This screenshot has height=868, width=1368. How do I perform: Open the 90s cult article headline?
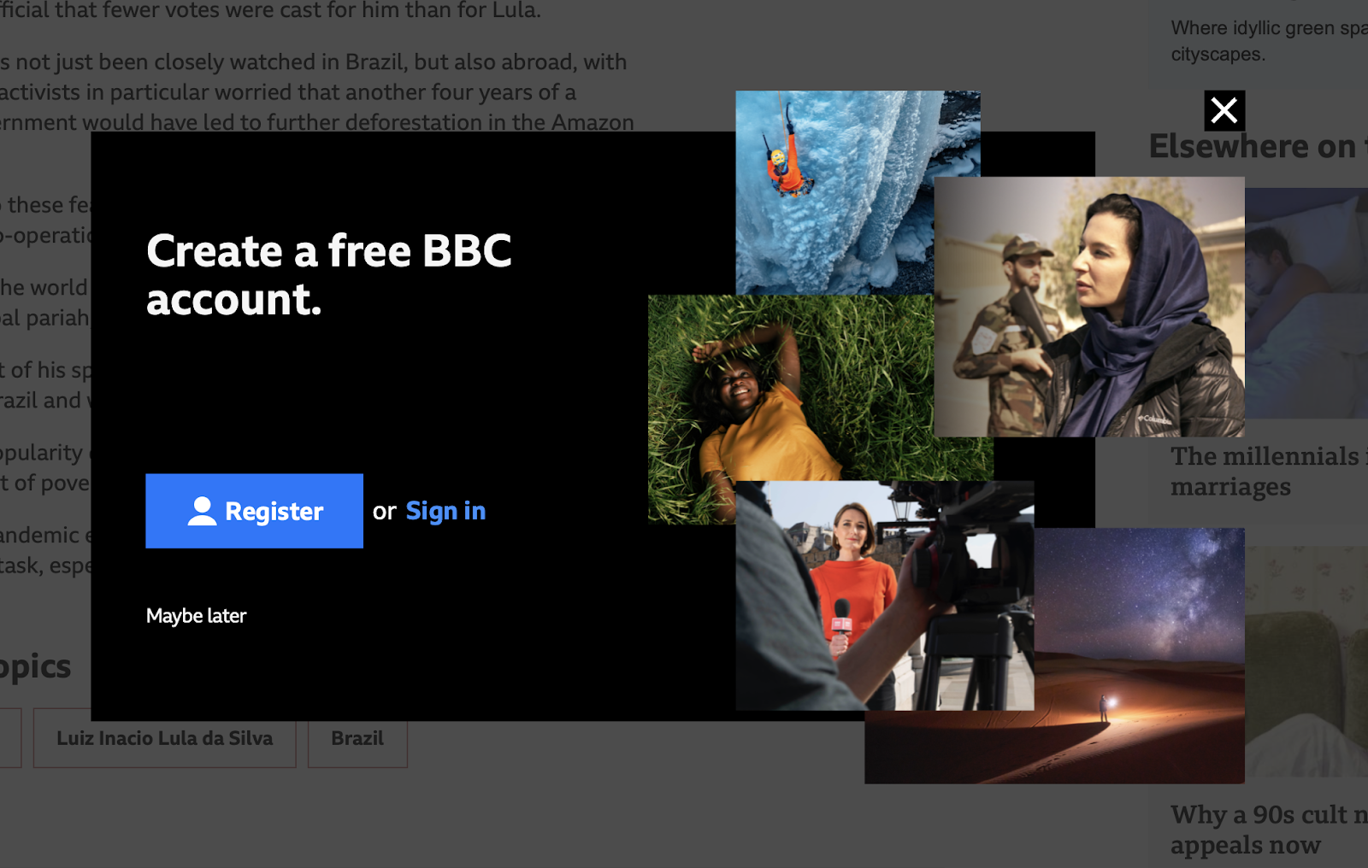(1269, 830)
